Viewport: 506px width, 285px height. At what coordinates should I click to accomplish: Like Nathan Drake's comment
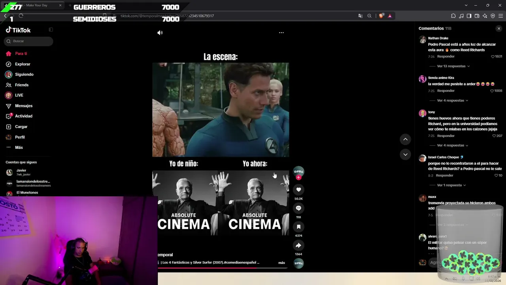coord(493,57)
